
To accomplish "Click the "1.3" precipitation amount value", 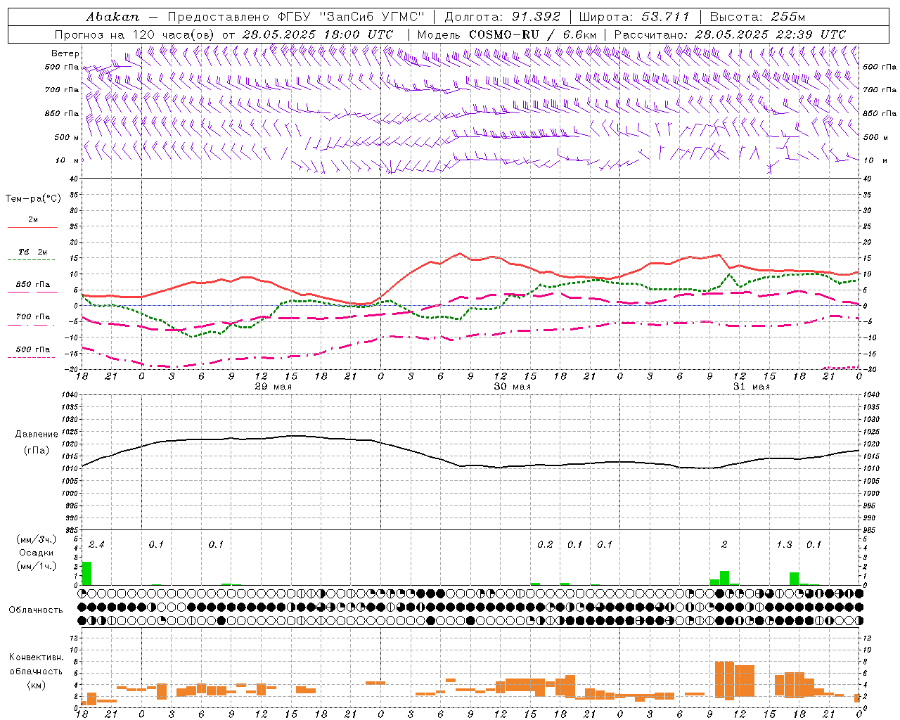I will click(x=784, y=544).
